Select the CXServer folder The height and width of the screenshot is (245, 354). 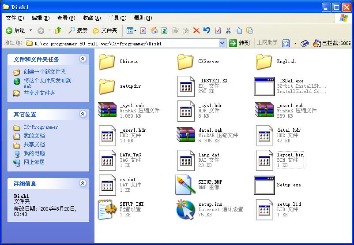pyautogui.click(x=198, y=62)
